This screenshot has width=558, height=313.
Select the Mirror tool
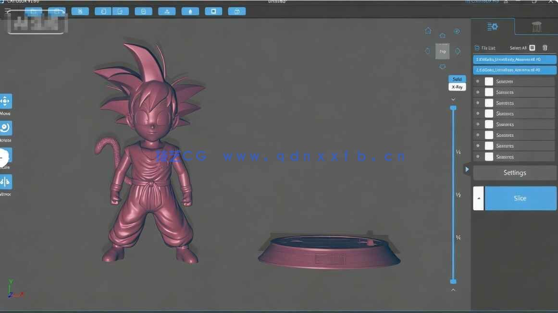(6, 181)
